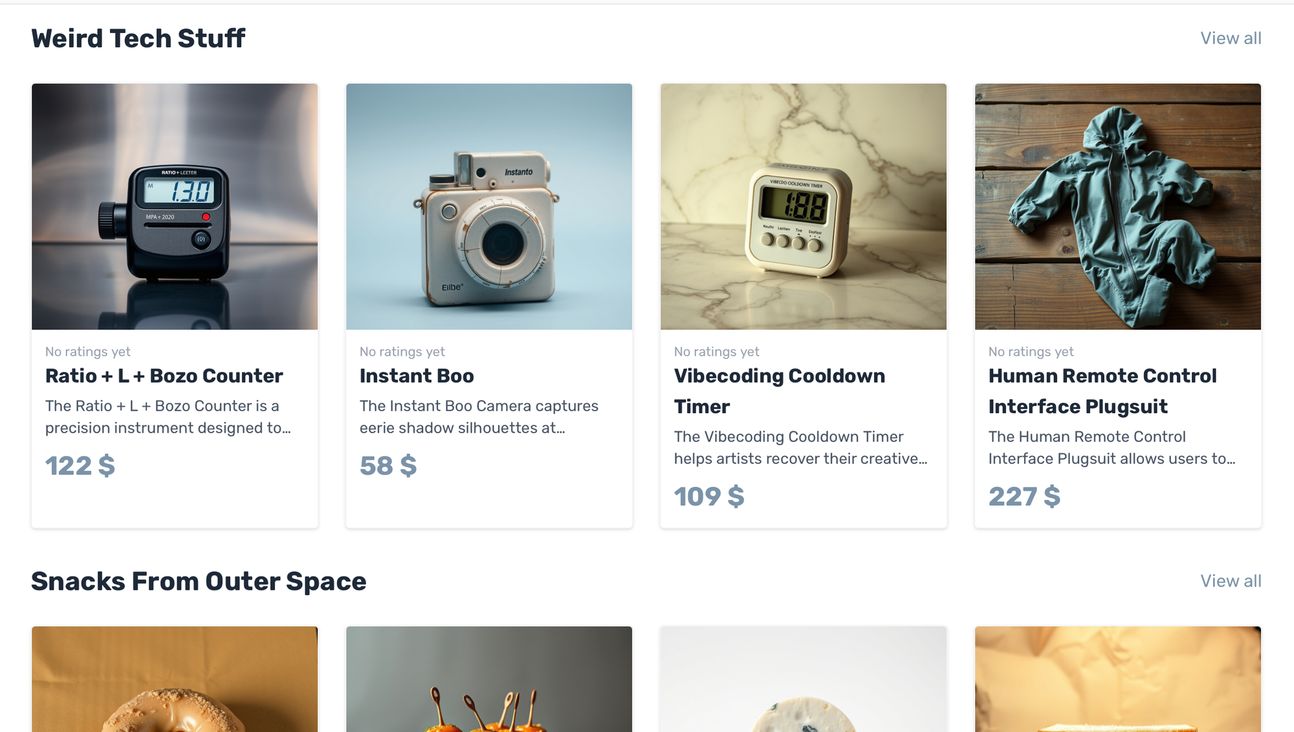Click the 122 $ price
Screen dimensions: 1294x732
(80, 466)
